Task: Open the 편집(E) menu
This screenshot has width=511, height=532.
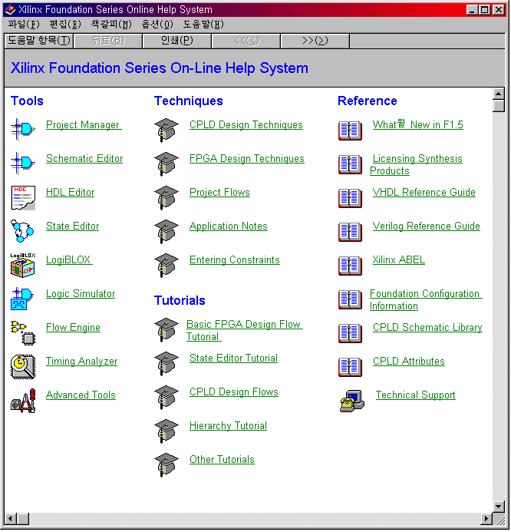Action: coord(65,25)
